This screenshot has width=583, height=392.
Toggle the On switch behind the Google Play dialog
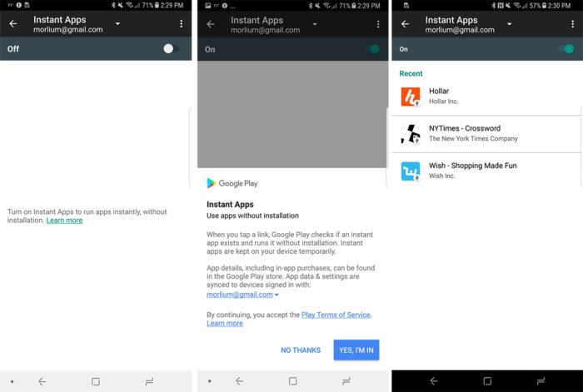[x=371, y=49]
